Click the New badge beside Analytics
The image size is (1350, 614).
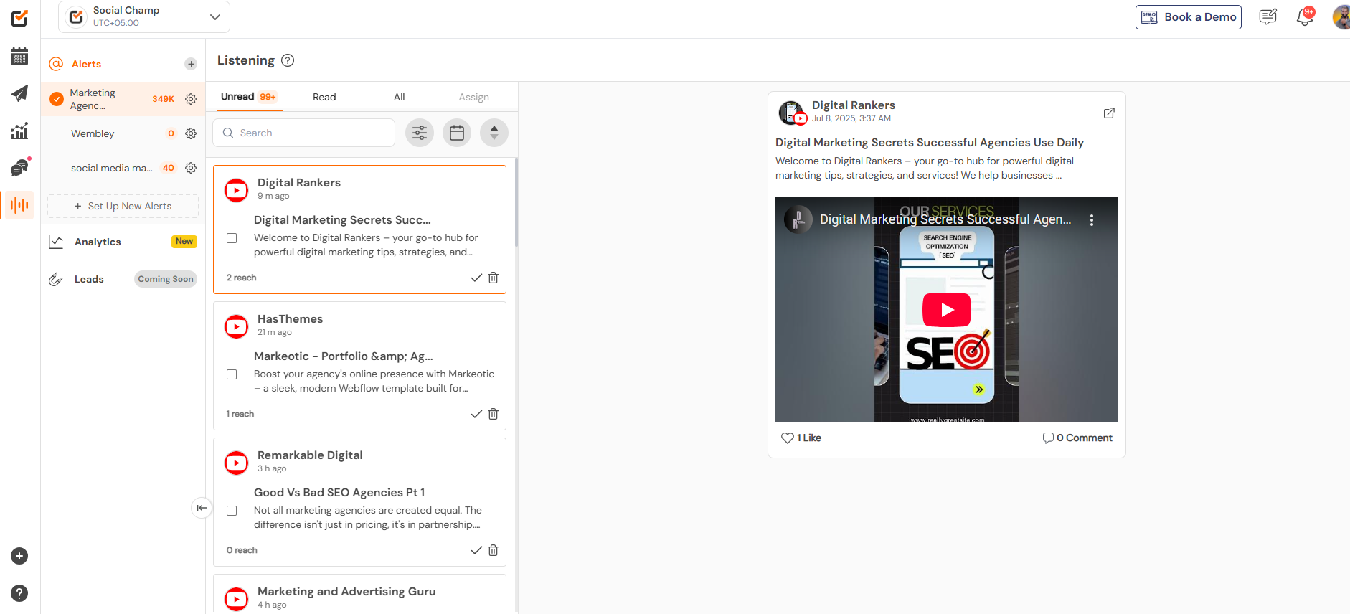pyautogui.click(x=184, y=242)
